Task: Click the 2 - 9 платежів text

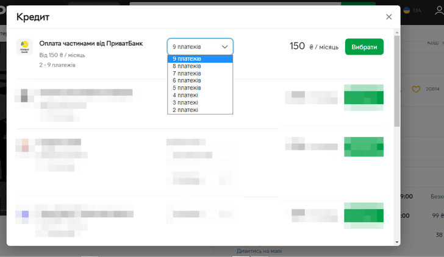Action: pyautogui.click(x=57, y=65)
